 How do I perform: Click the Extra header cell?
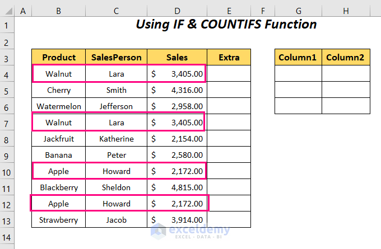click(229, 57)
